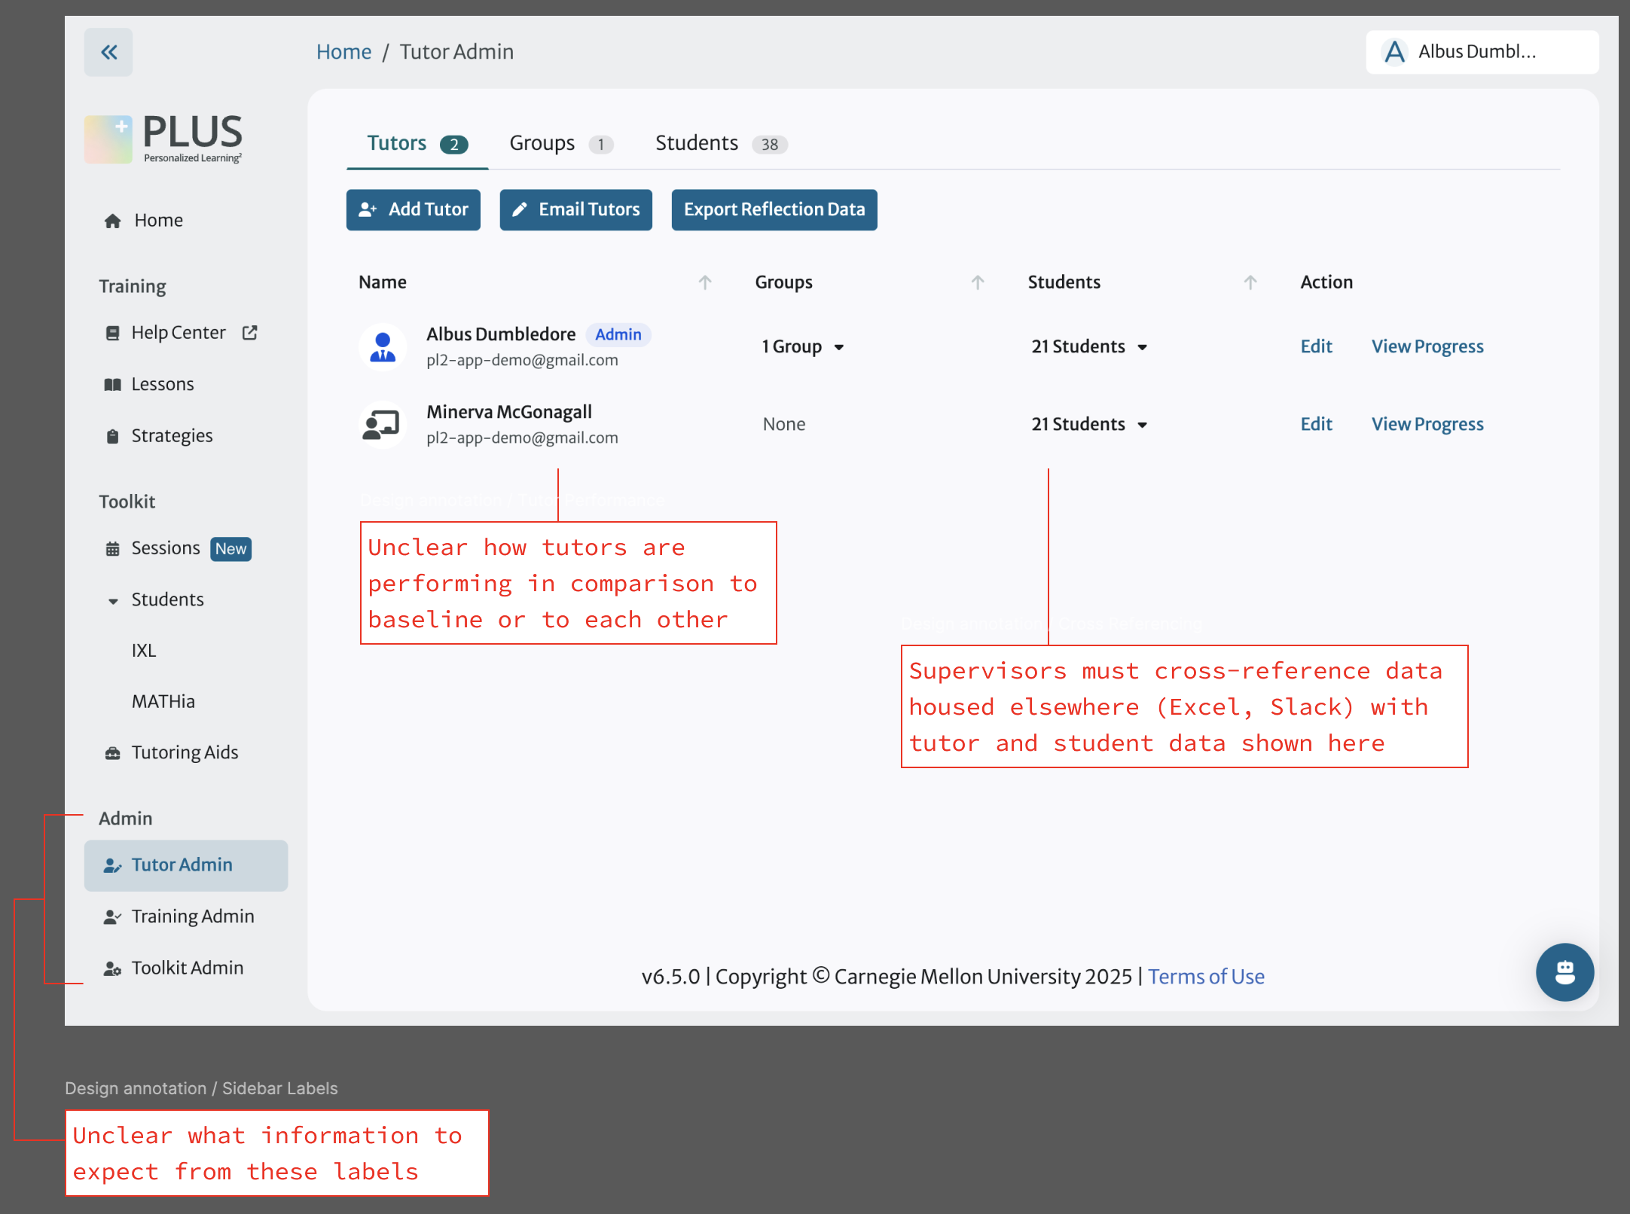Expand Minerva's 21 Students dropdown
This screenshot has height=1214, width=1630.
pyautogui.click(x=1089, y=424)
